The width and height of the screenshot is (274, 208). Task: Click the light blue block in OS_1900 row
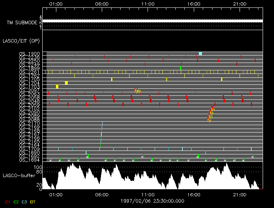[x=200, y=54]
